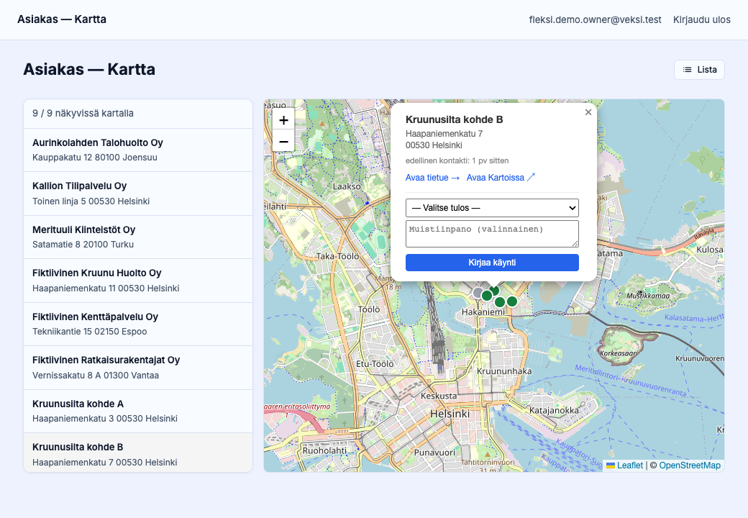Open the Avaa tietue link
Viewport: 748px width, 518px height.
tap(432, 178)
